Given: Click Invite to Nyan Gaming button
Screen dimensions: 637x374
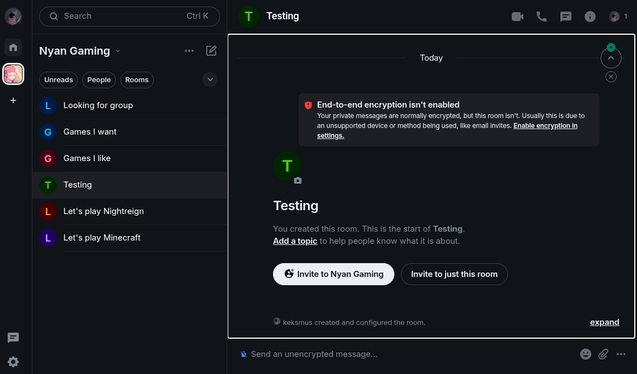Looking at the screenshot, I should tap(333, 274).
